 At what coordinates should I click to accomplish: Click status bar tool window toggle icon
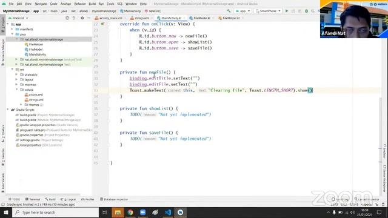[3, 205]
